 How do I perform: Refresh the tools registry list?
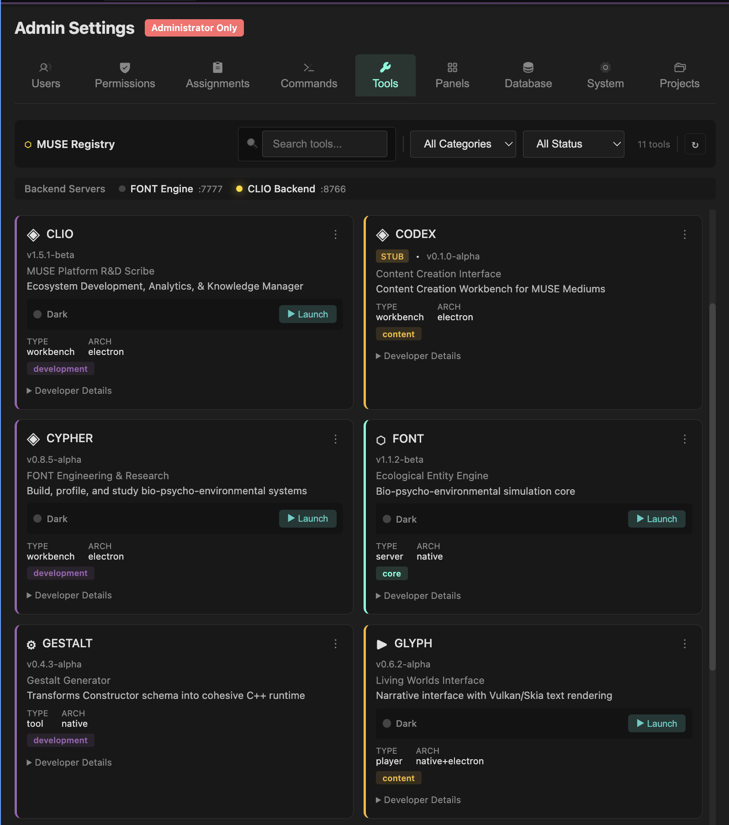pyautogui.click(x=695, y=144)
